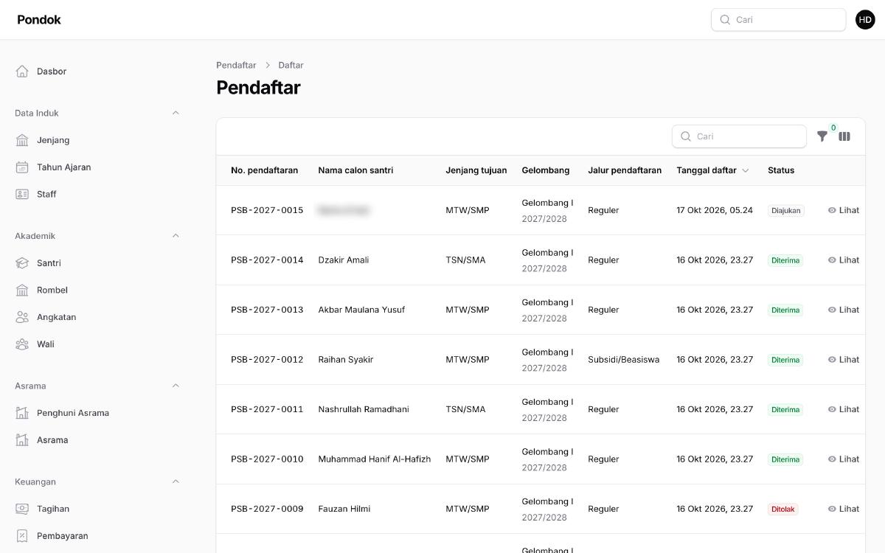Sort by Tanggal daftar column
Image resolution: width=885 pixels, height=553 pixels.
tap(712, 170)
